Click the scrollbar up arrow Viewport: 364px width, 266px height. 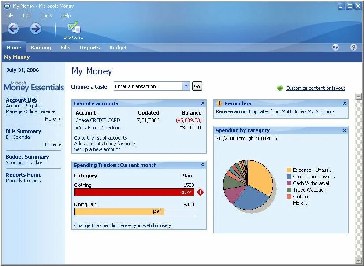(x=359, y=96)
